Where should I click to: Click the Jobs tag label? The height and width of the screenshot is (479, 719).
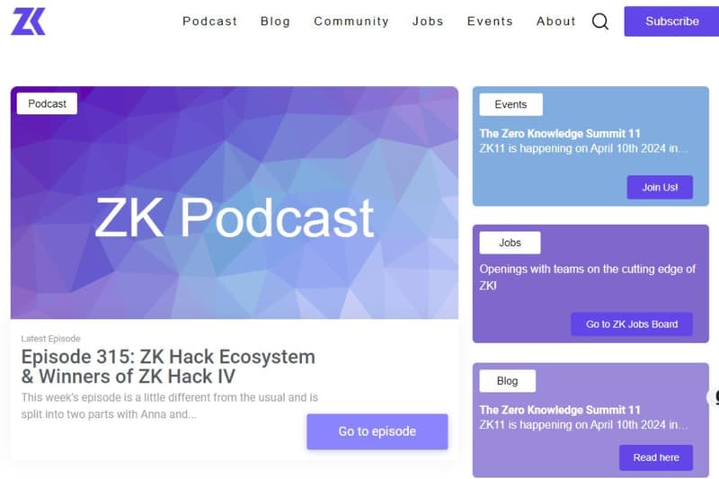[510, 243]
